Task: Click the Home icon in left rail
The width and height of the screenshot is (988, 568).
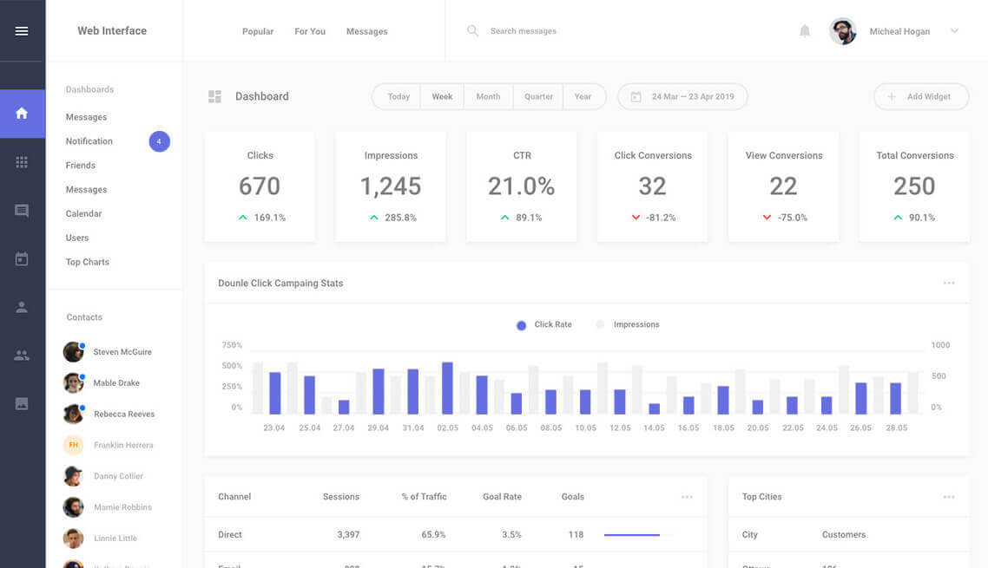Action: (22, 114)
